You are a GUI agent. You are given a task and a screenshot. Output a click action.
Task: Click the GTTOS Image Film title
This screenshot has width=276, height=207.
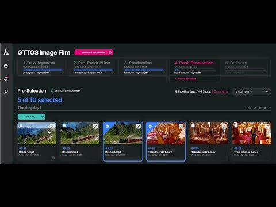point(44,52)
